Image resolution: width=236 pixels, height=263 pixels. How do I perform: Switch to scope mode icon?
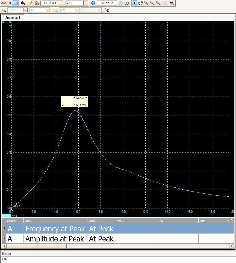[x=3, y=3]
